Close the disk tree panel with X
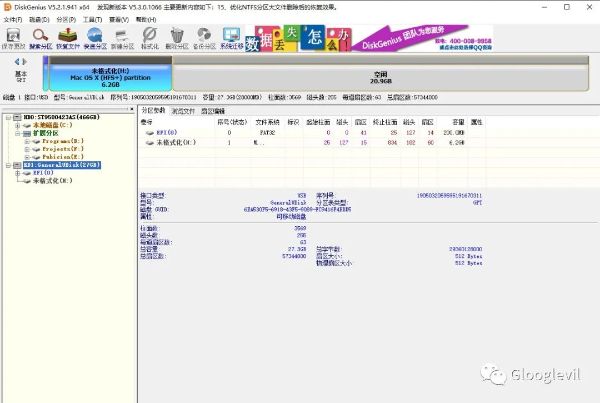 (132, 109)
